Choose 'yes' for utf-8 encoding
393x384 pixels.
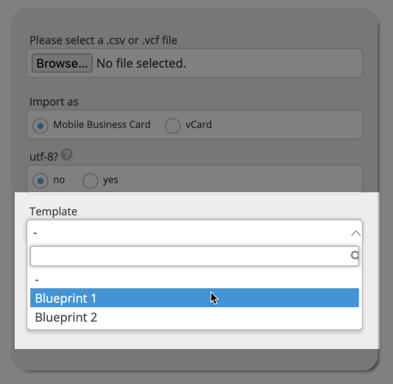click(90, 181)
